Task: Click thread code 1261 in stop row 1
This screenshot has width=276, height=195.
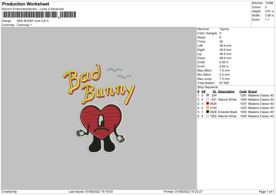Action: pos(243,95)
